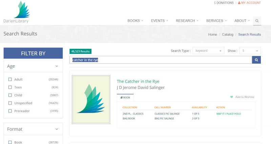Open the Research menu
271x144 pixels.
point(187,21)
